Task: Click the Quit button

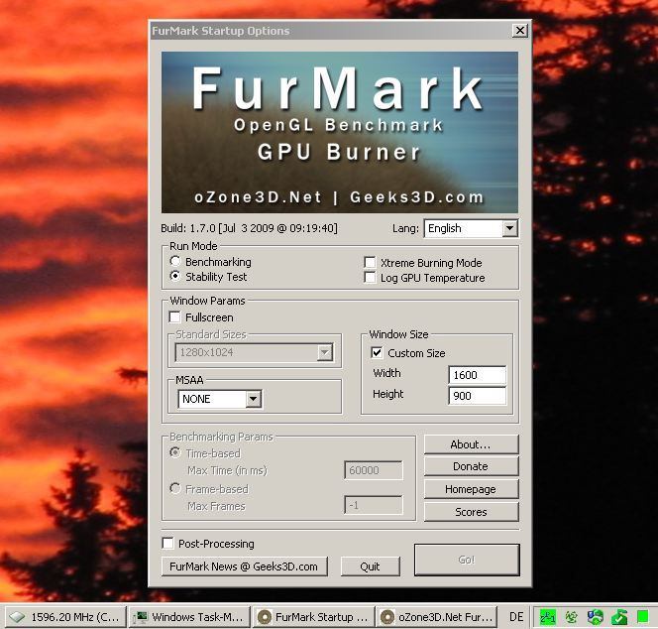Action: click(371, 566)
